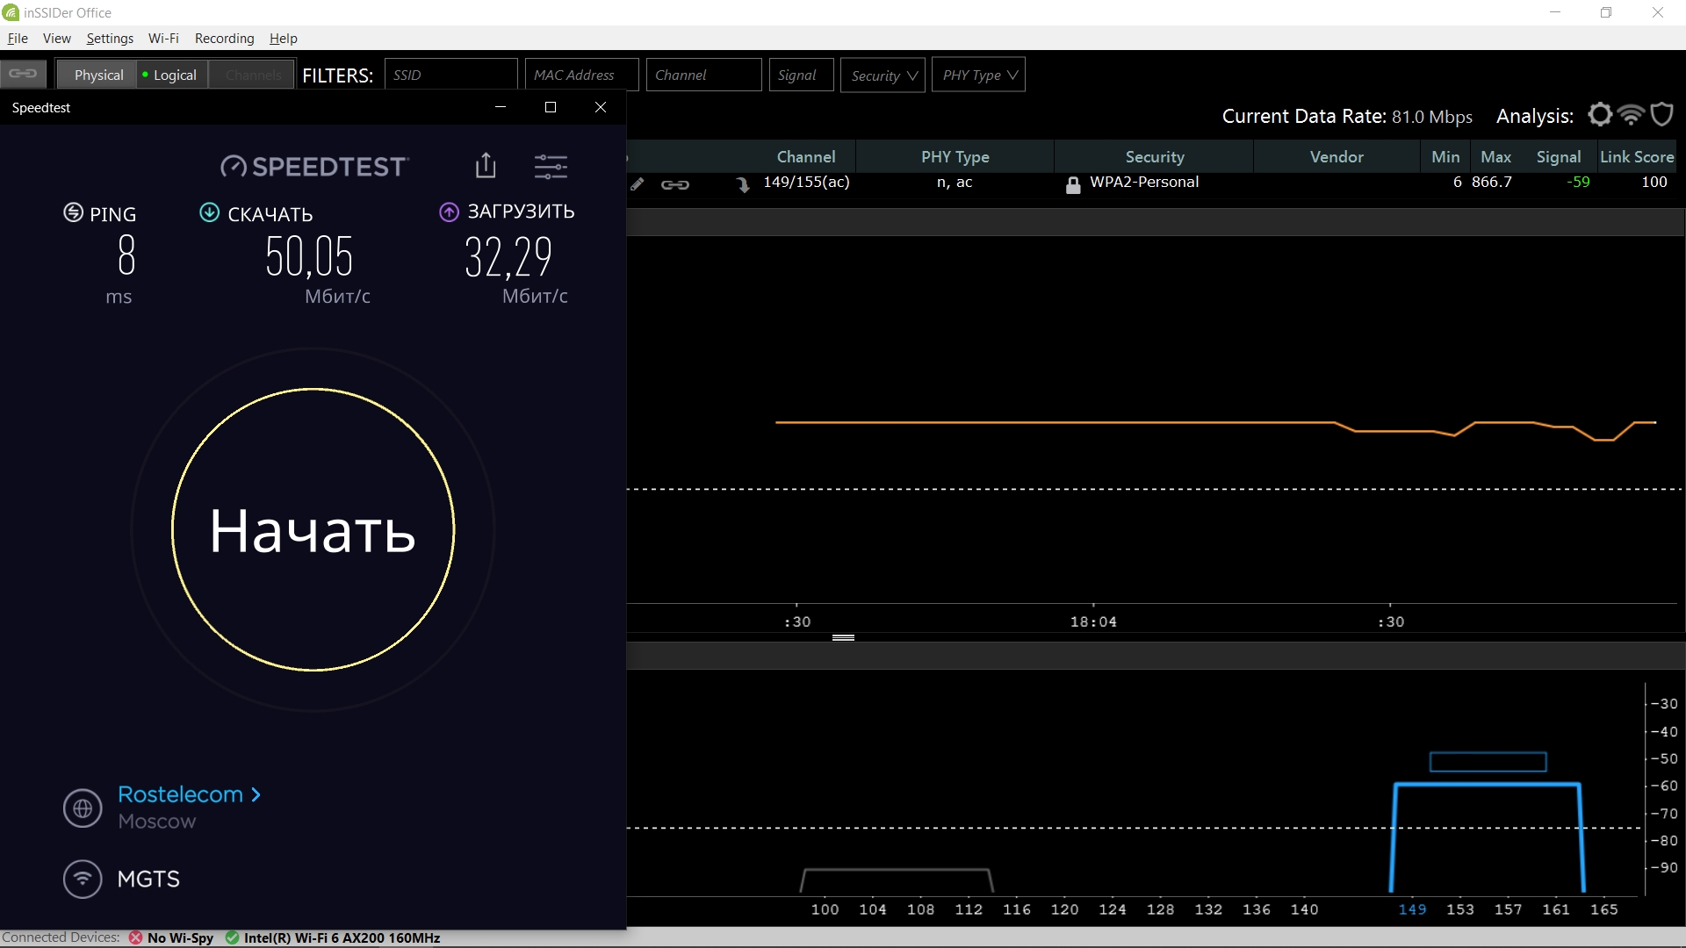Sort by PHY Type column header

[955, 156]
